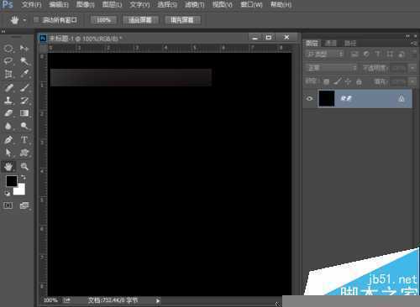Swap foreground and background colors

(24, 177)
